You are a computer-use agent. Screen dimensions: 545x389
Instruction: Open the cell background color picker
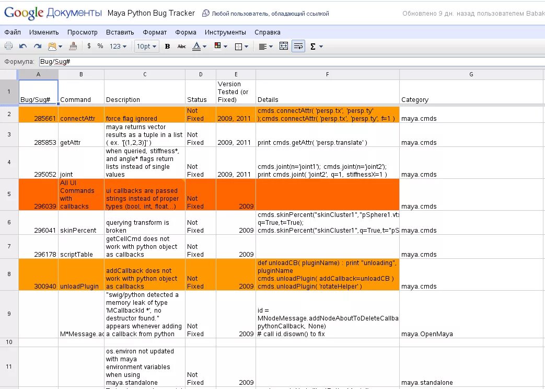point(221,46)
